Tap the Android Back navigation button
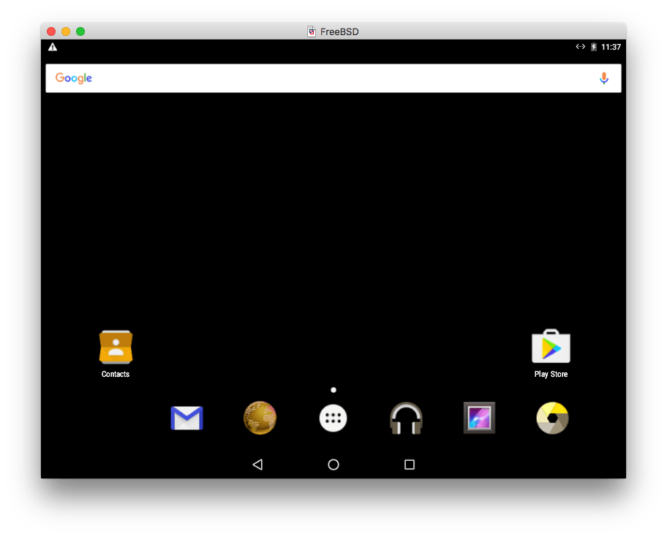 (x=257, y=465)
